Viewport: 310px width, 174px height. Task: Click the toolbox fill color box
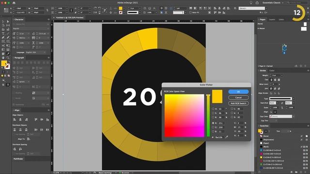click(4, 63)
